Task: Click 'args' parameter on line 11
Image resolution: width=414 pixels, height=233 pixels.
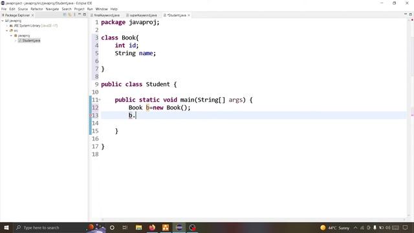Action: point(235,100)
